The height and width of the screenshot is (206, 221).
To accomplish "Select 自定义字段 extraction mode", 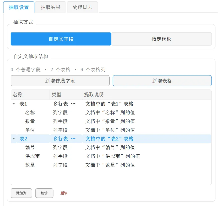I will pos(61,39).
